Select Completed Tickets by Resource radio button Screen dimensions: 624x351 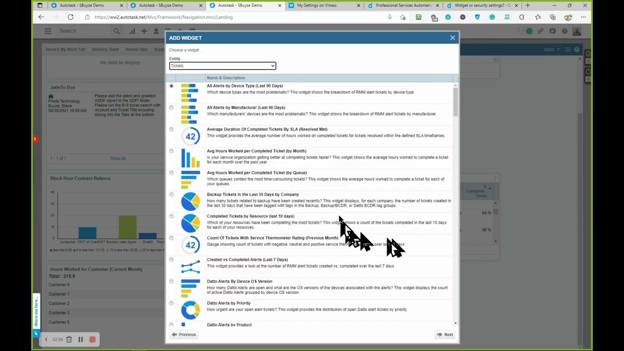tap(171, 216)
